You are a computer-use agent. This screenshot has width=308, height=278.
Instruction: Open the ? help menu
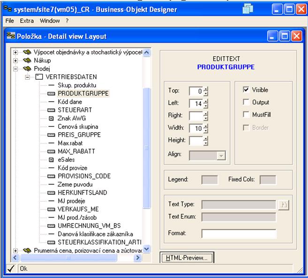pyautogui.click(x=67, y=21)
